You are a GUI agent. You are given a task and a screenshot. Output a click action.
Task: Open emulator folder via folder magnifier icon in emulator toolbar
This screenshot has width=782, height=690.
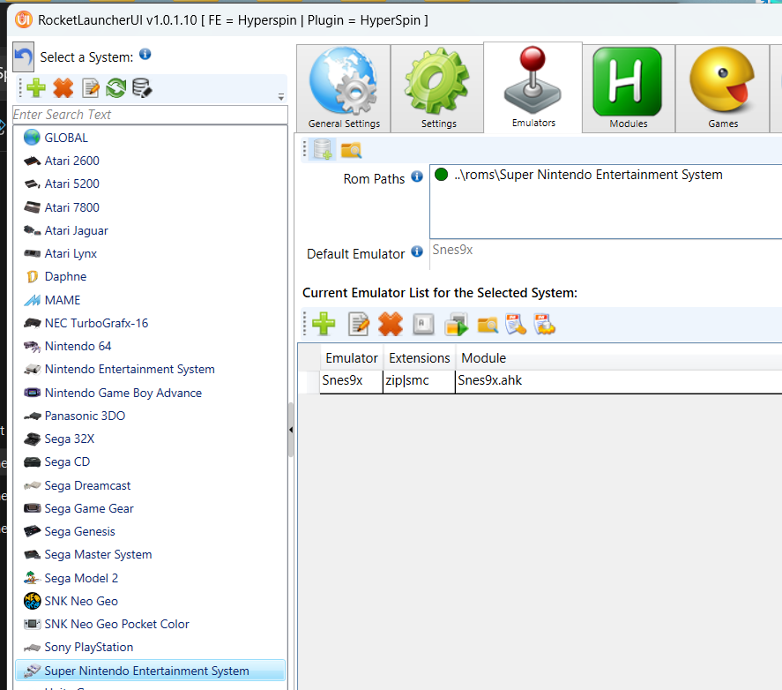pyautogui.click(x=488, y=325)
